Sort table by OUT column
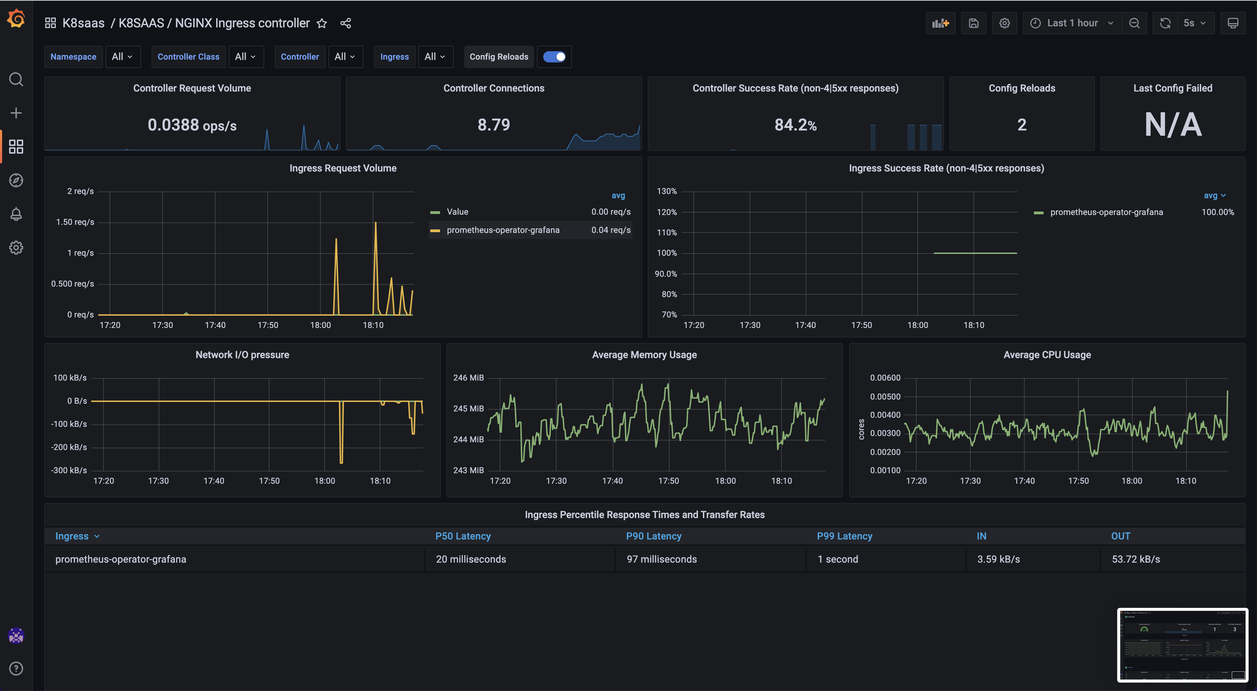Image resolution: width=1257 pixels, height=691 pixels. 1120,536
